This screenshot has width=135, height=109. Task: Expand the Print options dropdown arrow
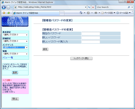click(99, 13)
